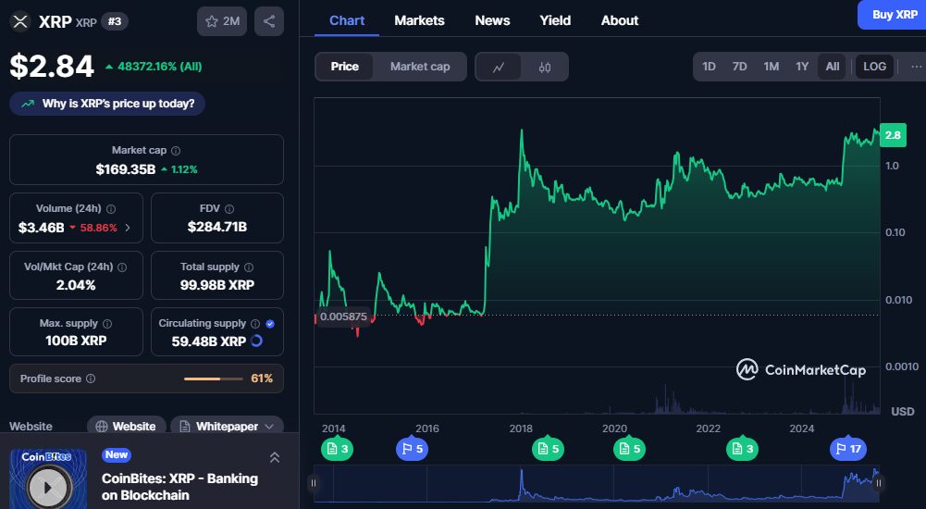This screenshot has height=509, width=926.
Task: Click Market cap info icon
Action: [176, 150]
